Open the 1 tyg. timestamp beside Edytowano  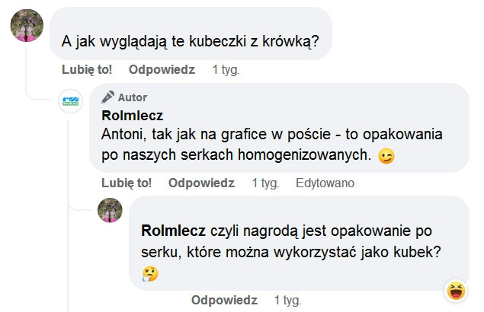(x=265, y=183)
